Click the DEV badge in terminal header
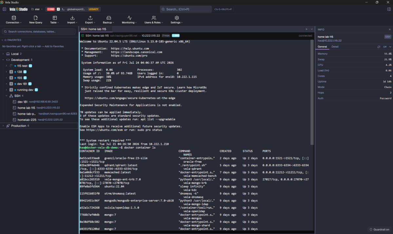This screenshot has height=234, width=393. pos(176,35)
